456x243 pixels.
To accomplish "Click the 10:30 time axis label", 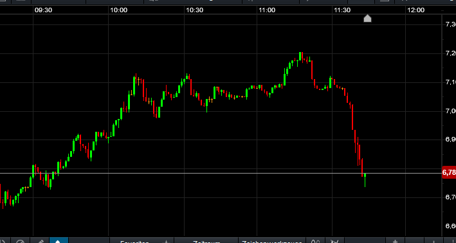I will pos(195,10).
